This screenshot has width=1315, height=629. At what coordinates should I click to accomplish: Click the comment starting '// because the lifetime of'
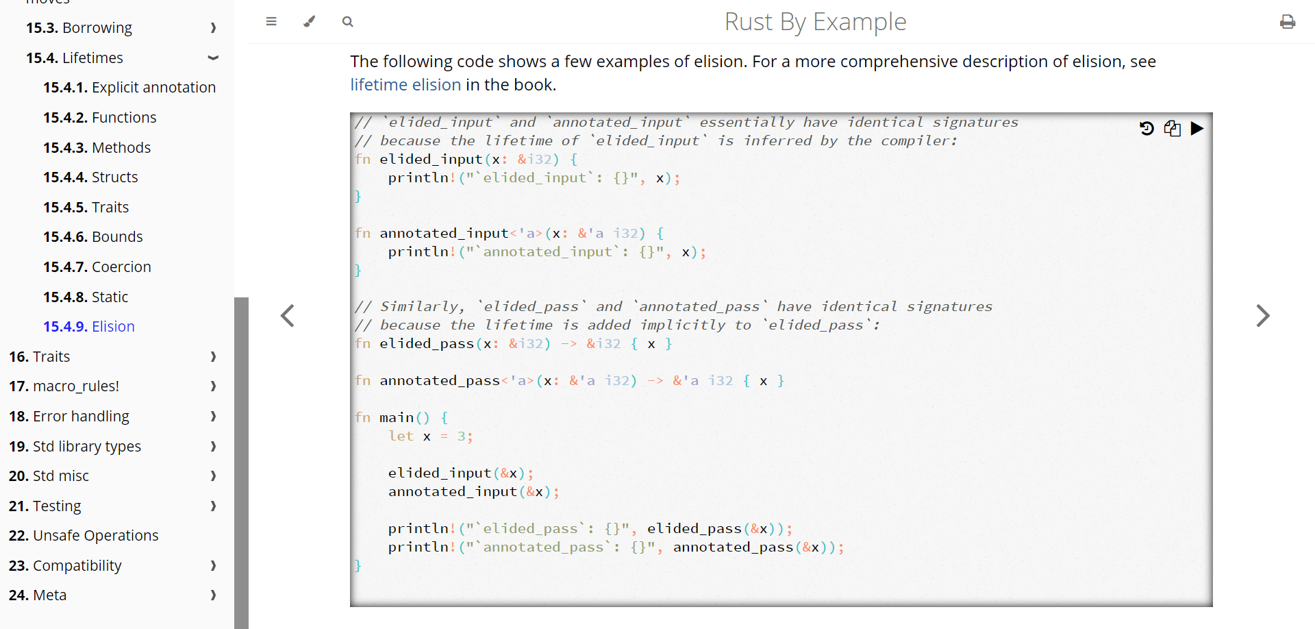point(656,140)
